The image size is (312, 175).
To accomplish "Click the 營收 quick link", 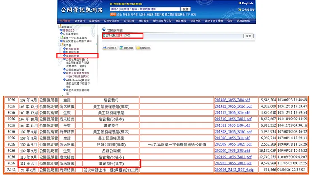I will [120, 14].
